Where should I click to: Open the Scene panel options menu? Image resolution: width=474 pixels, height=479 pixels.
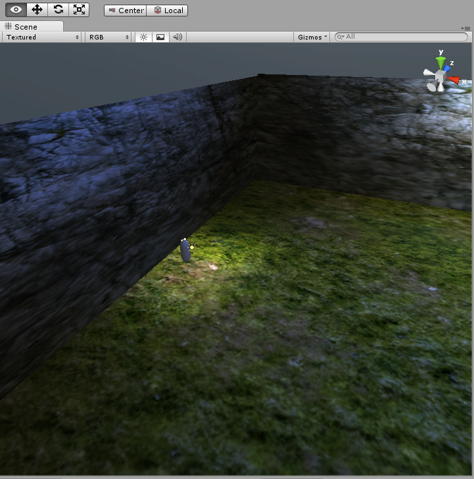click(x=465, y=28)
